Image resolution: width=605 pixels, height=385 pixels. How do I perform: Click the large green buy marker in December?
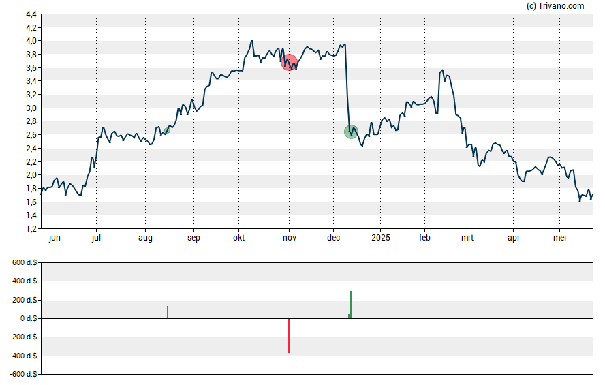click(351, 132)
